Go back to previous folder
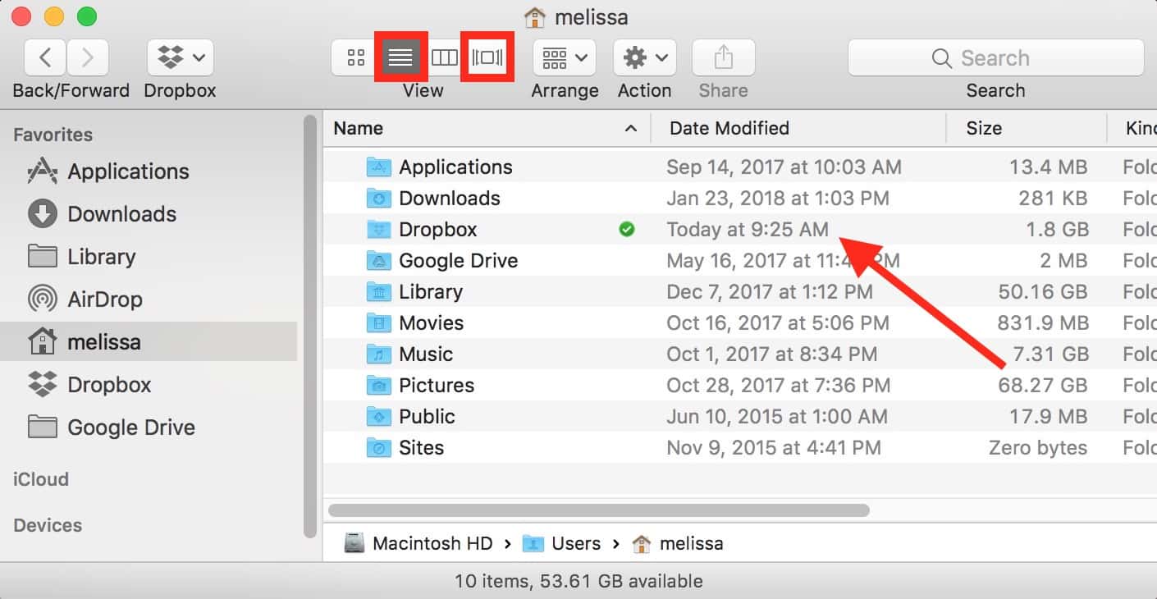 [46, 57]
